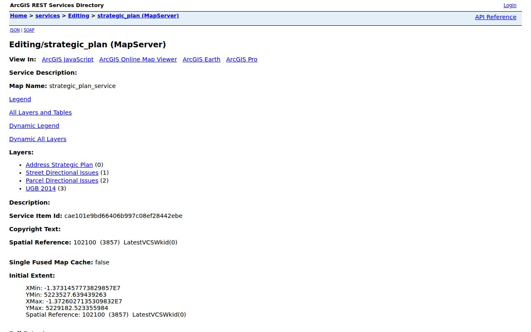
Task: Open service in ArcGIS Pro
Action: 242,59
